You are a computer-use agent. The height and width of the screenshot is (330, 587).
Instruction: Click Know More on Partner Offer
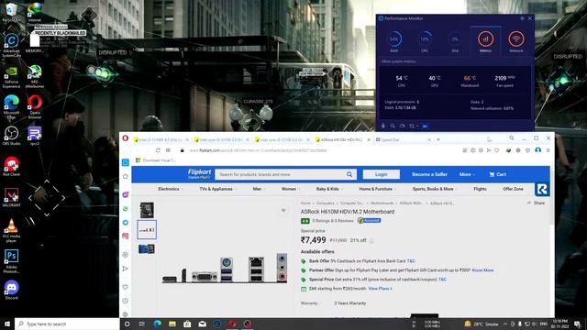(482, 270)
